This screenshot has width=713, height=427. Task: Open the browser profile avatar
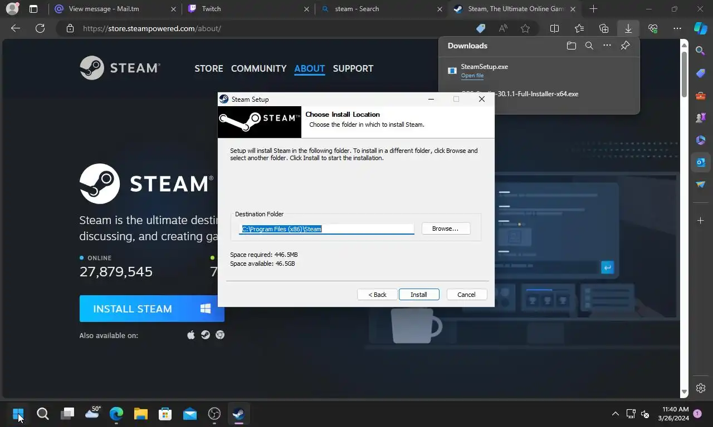point(12,9)
